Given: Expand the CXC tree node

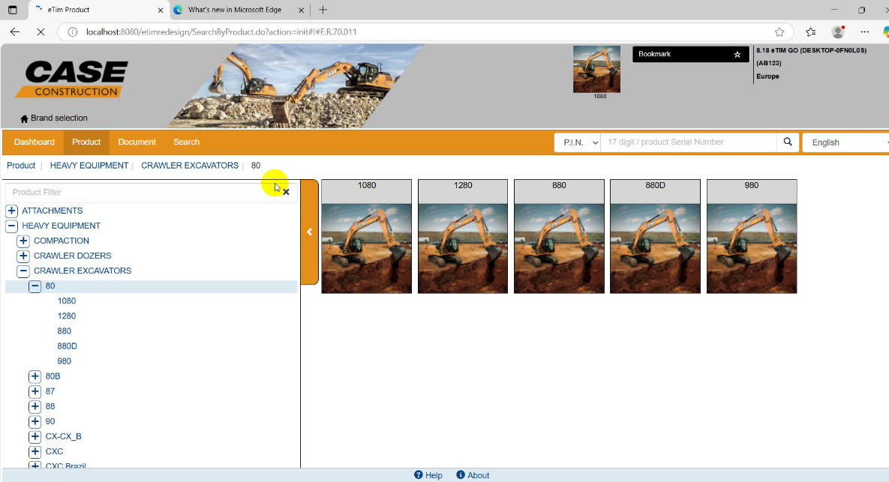Looking at the screenshot, I should (x=35, y=451).
